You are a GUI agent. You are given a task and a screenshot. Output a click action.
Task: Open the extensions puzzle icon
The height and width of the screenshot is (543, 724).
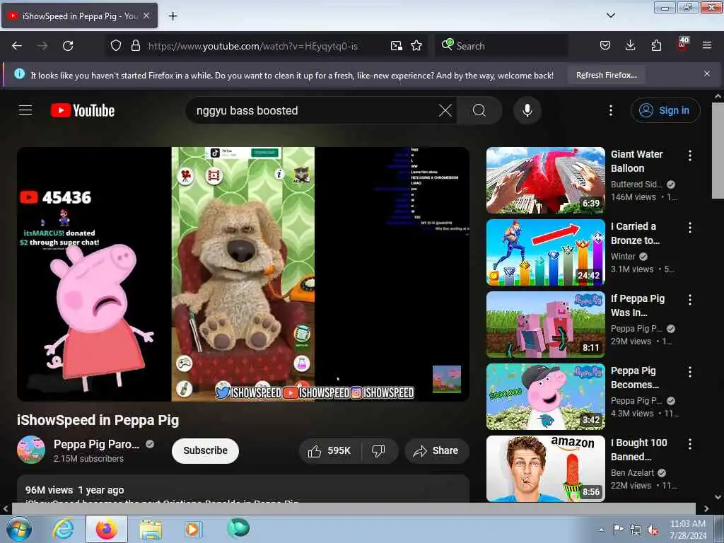pyautogui.click(x=656, y=46)
